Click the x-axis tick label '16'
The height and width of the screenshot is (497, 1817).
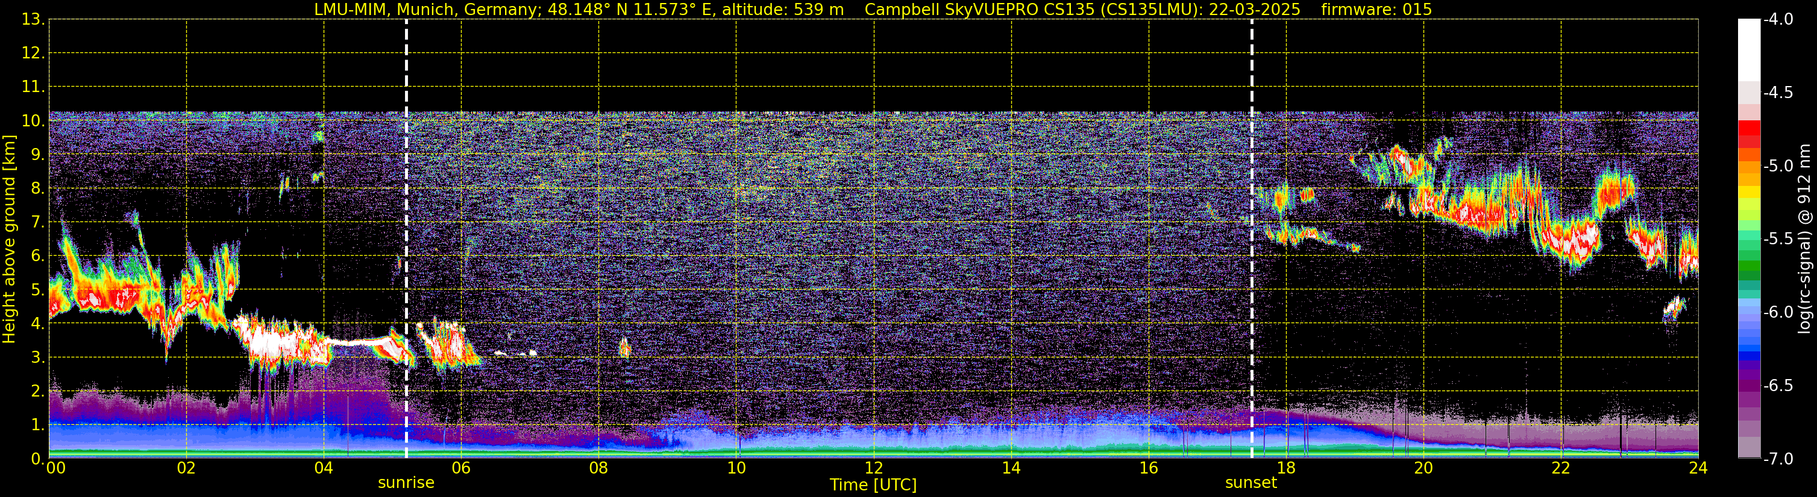coord(1149,468)
